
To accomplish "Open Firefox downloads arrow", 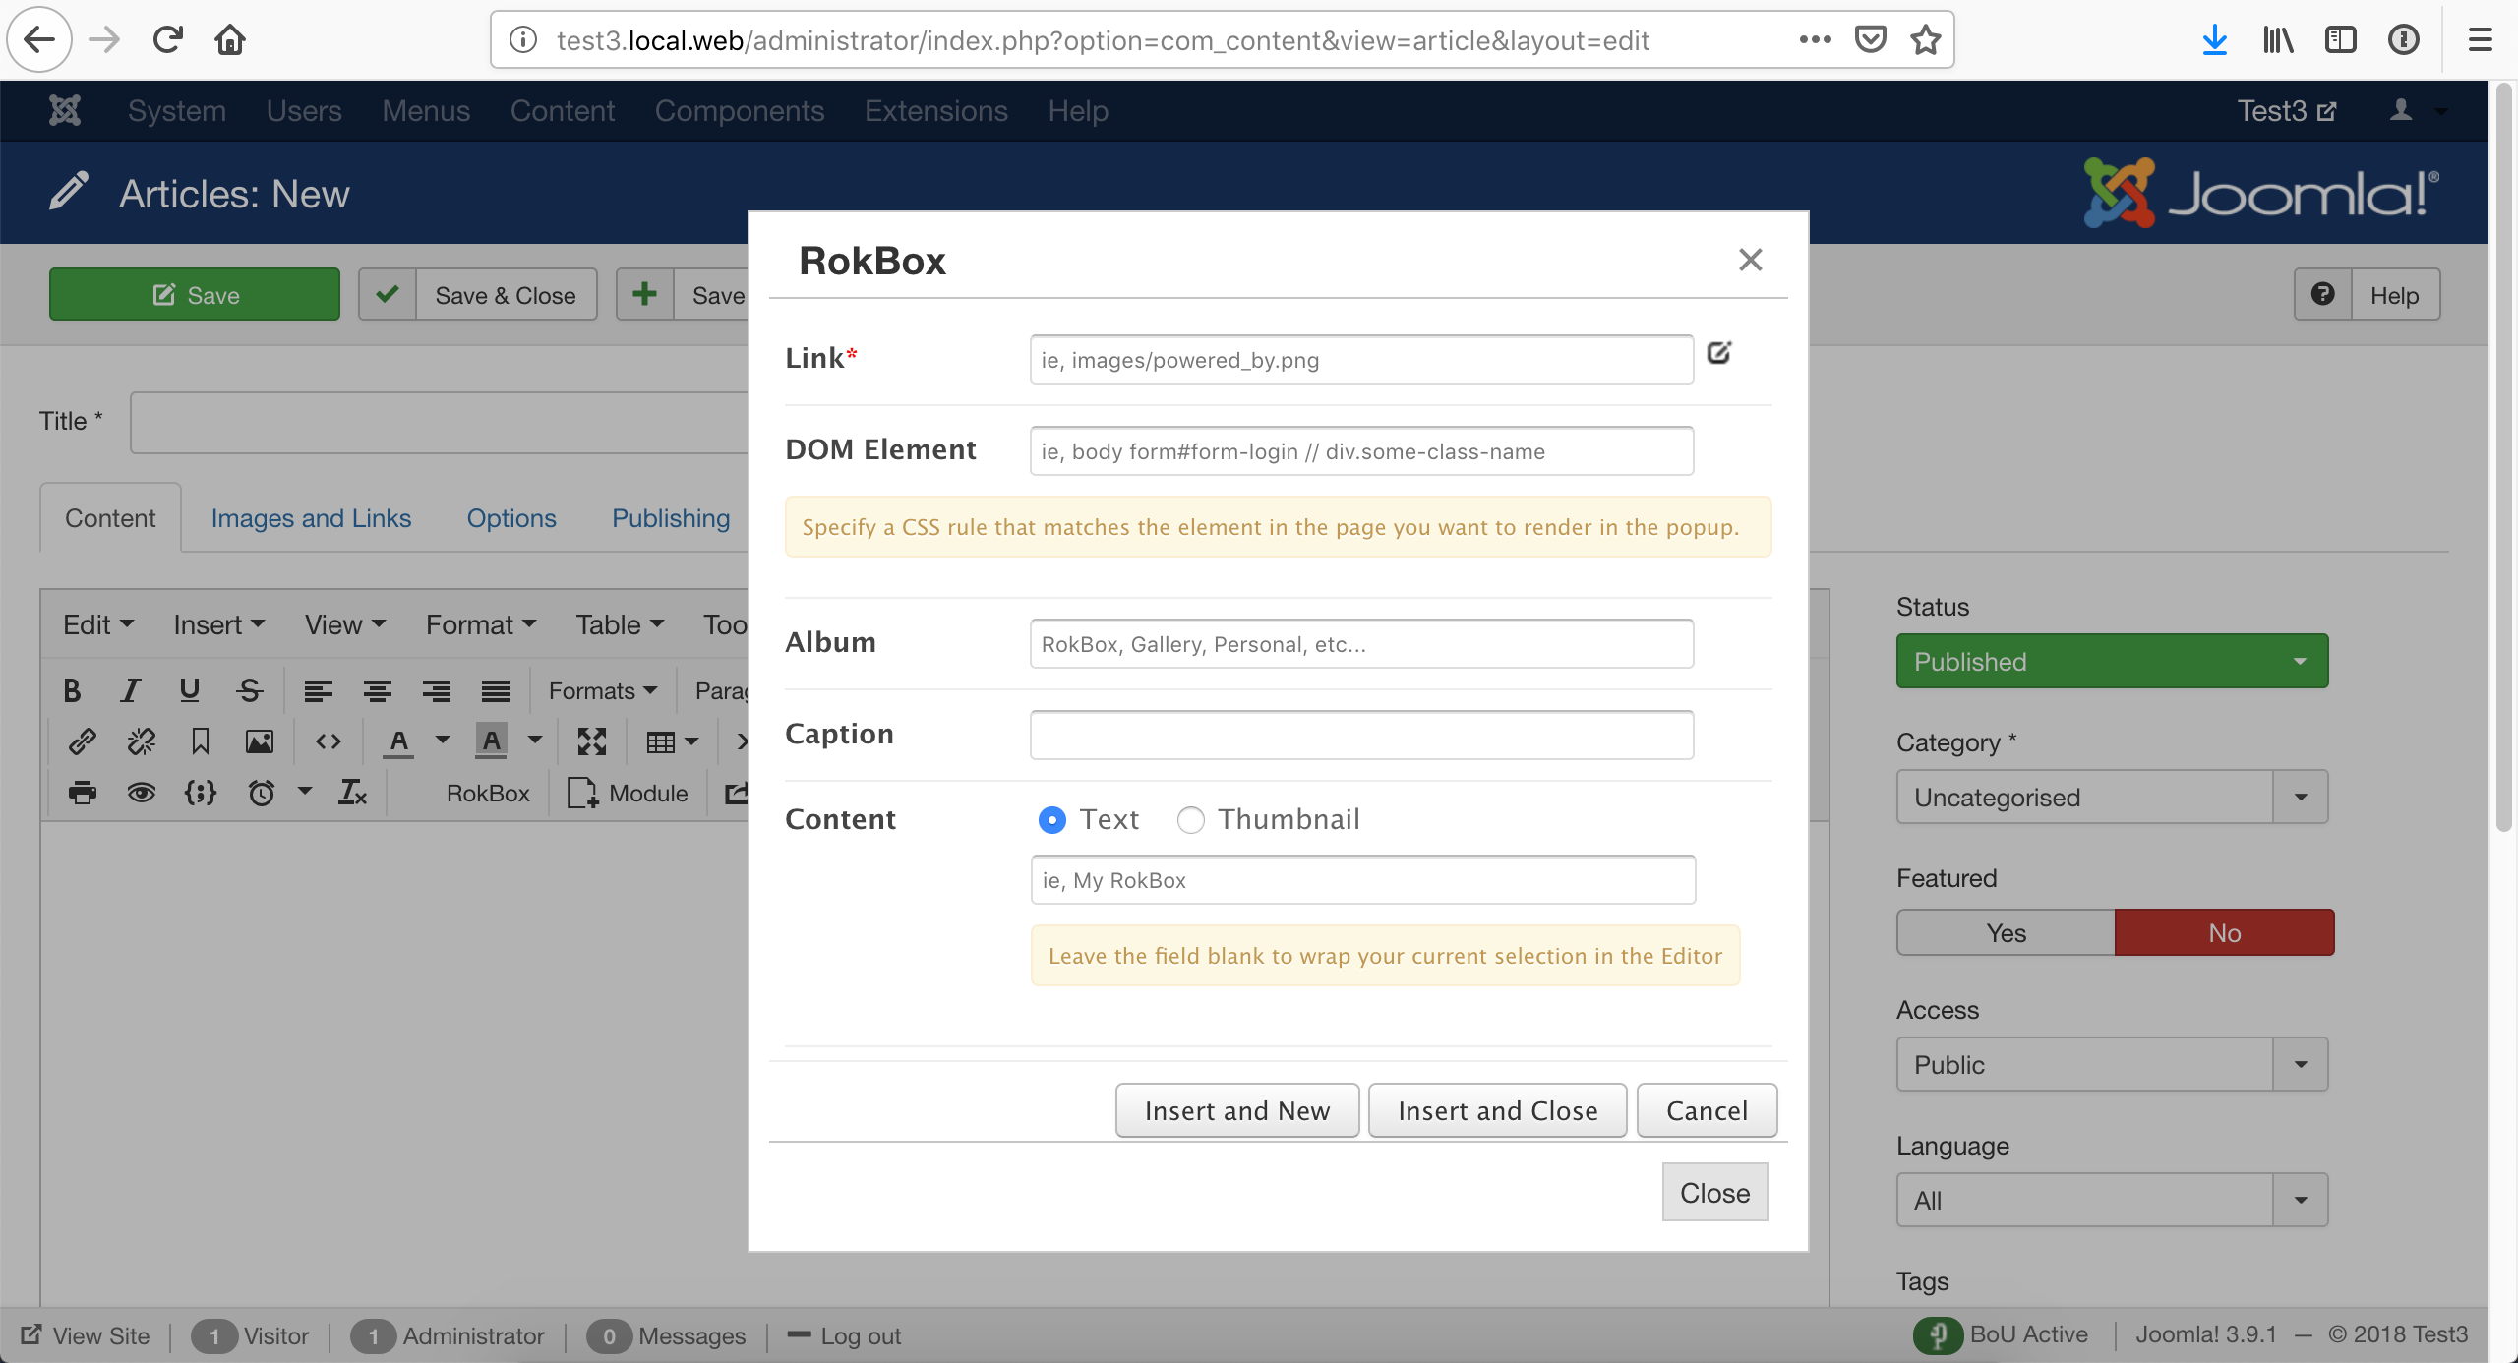I will point(2214,40).
